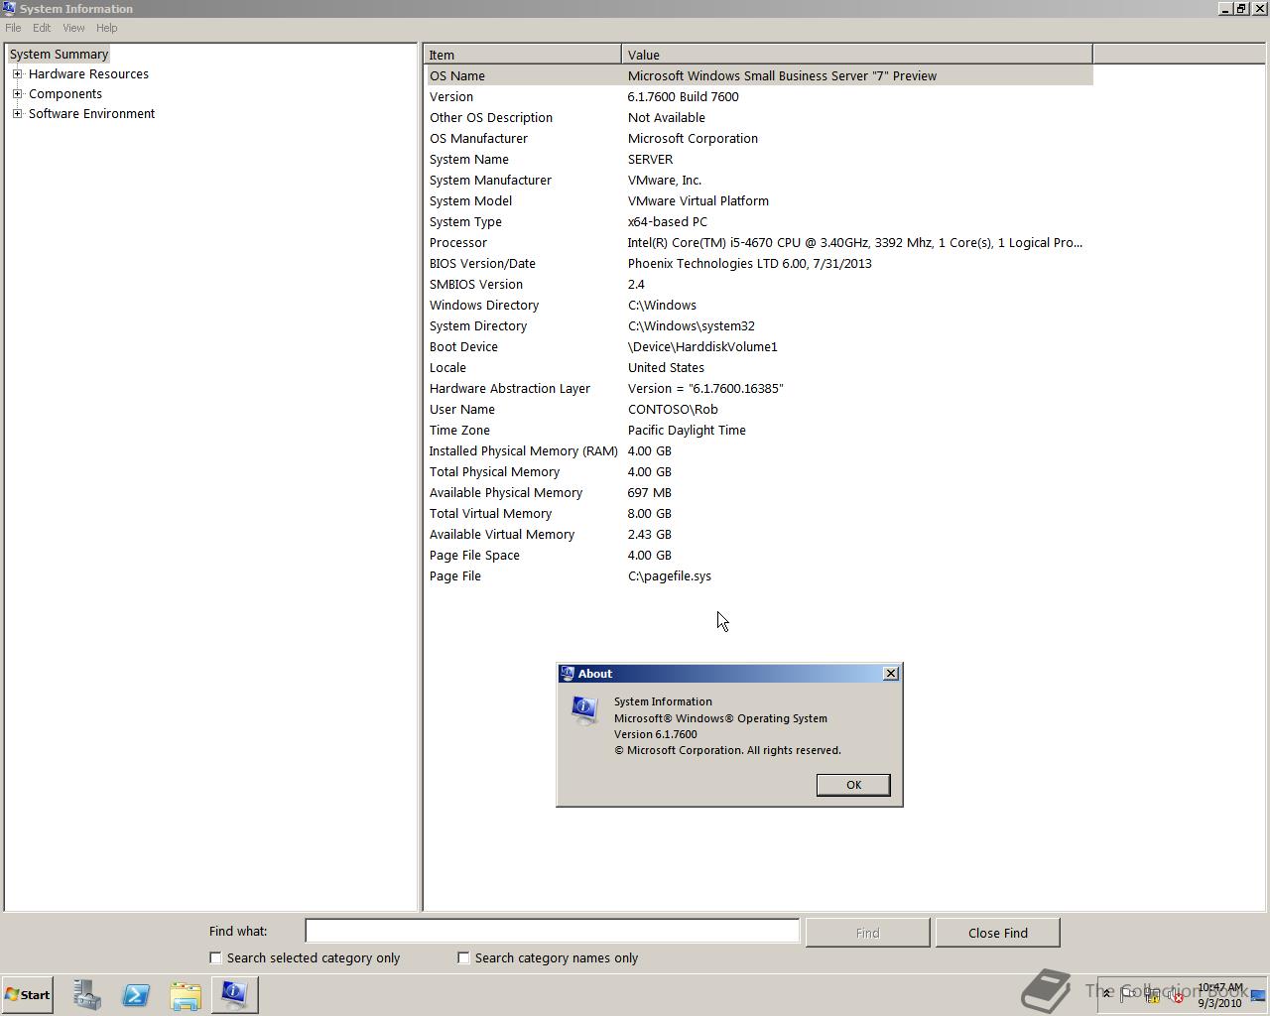Open the volume tray icon
Screen dimensions: 1270x1016
pyautogui.click(x=1176, y=996)
